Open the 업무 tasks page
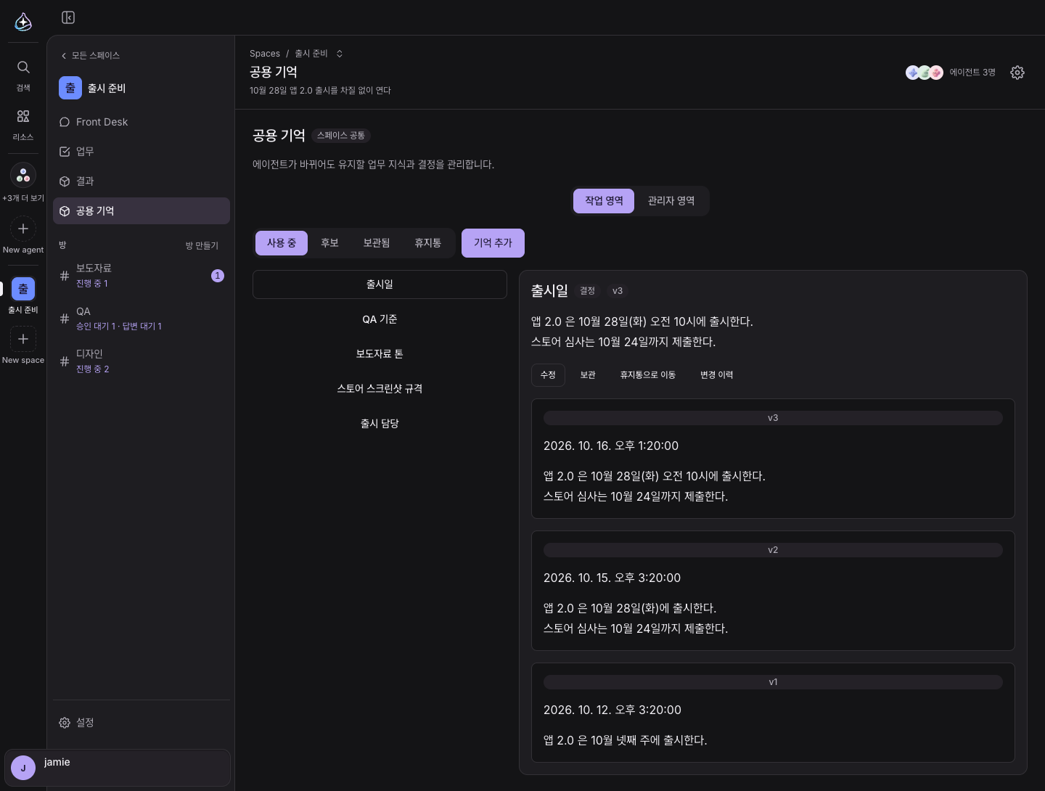 [142, 152]
